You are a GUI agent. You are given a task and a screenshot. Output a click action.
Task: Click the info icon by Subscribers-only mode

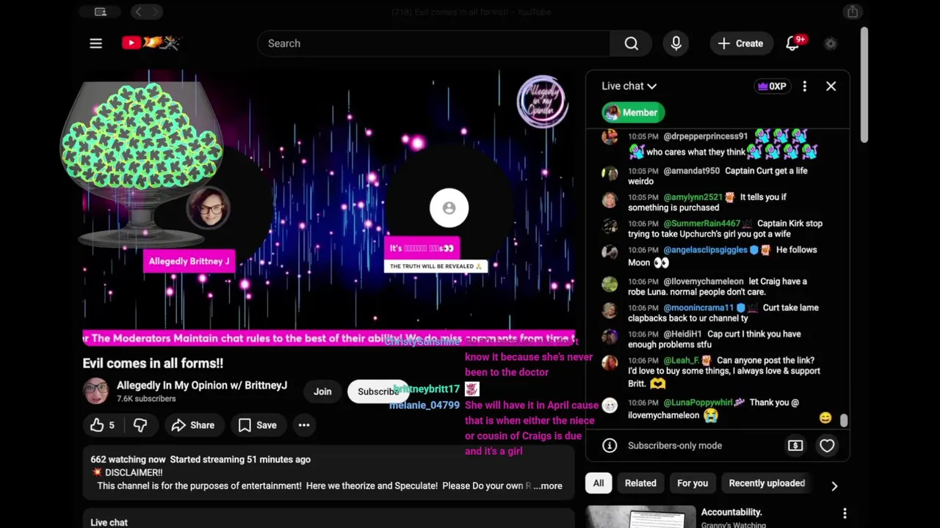point(610,445)
